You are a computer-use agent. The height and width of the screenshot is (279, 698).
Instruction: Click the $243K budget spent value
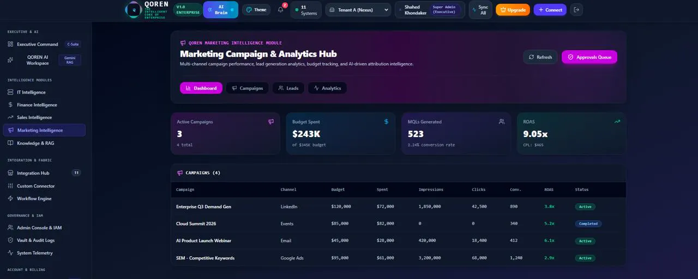306,134
